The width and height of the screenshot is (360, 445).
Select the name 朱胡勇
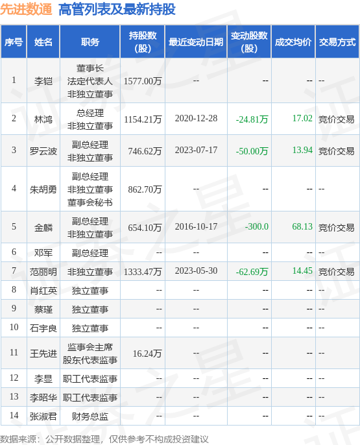(43, 189)
